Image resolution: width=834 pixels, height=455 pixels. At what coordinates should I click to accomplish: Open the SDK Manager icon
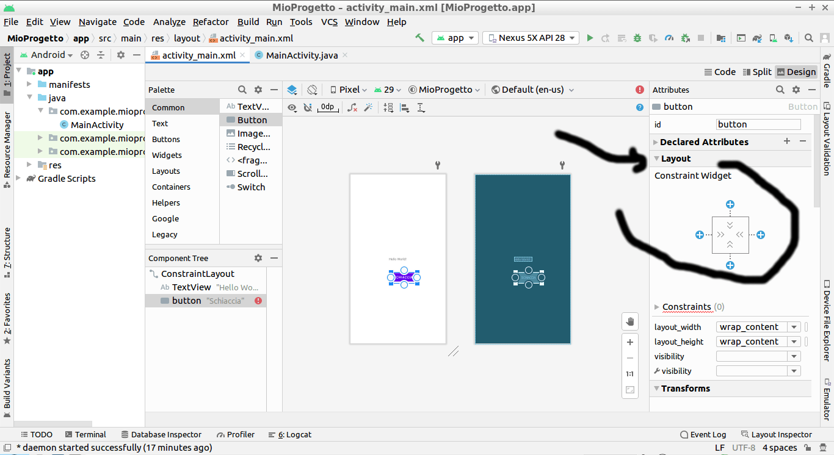click(x=789, y=38)
